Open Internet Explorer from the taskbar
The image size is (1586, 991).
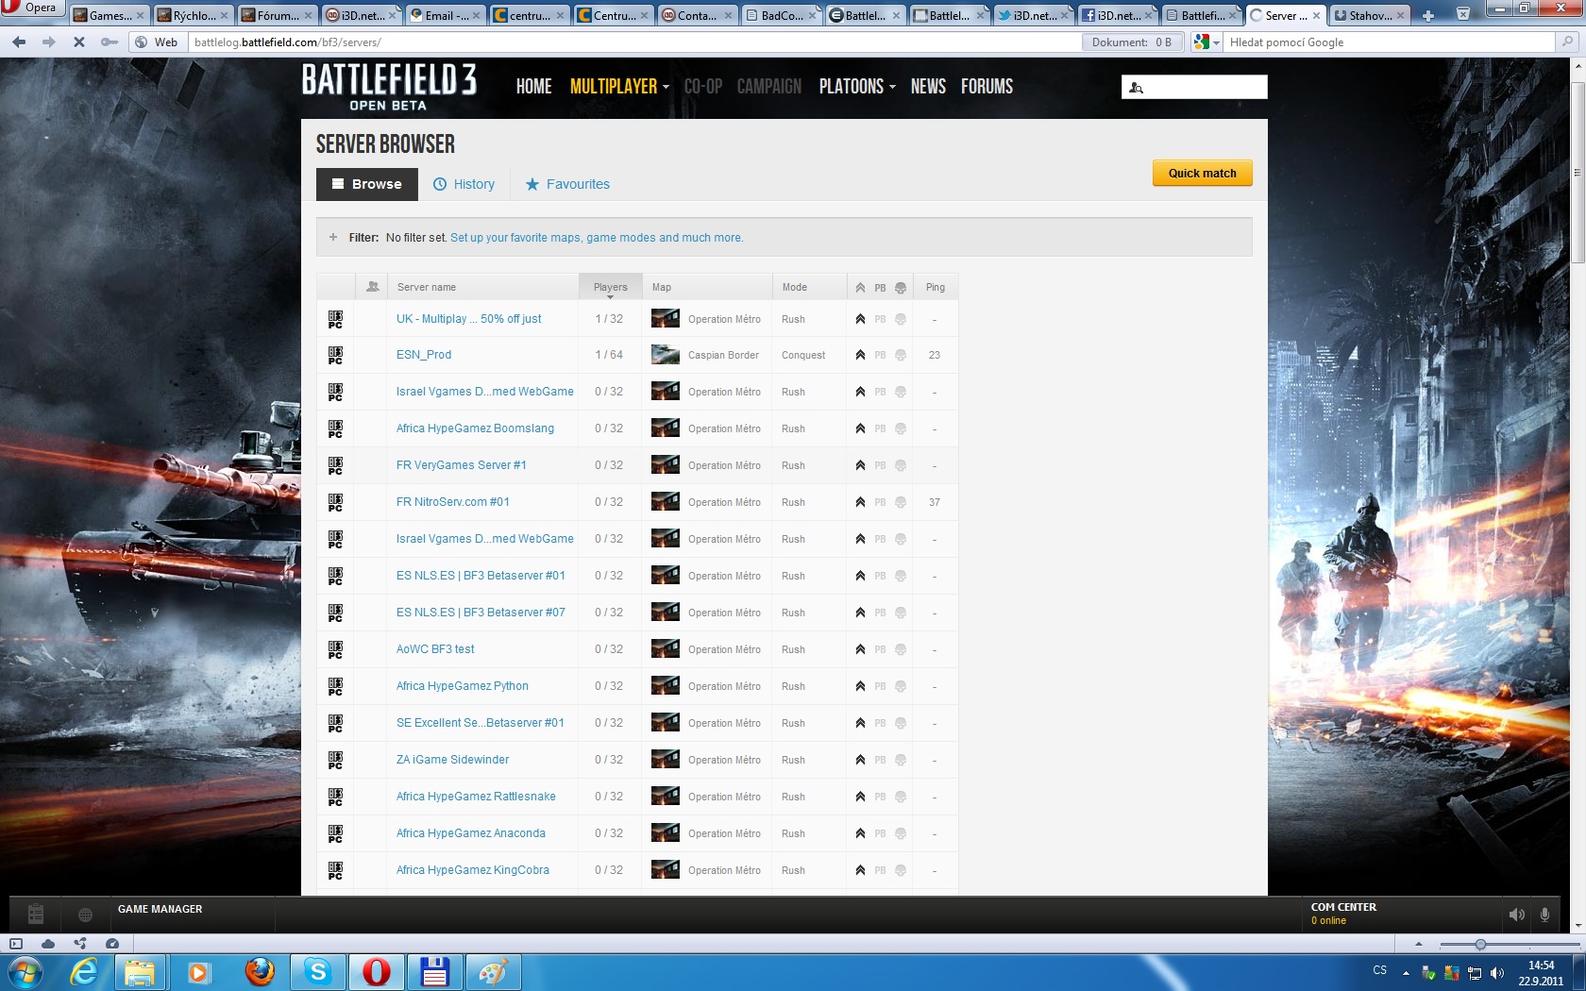[84, 971]
